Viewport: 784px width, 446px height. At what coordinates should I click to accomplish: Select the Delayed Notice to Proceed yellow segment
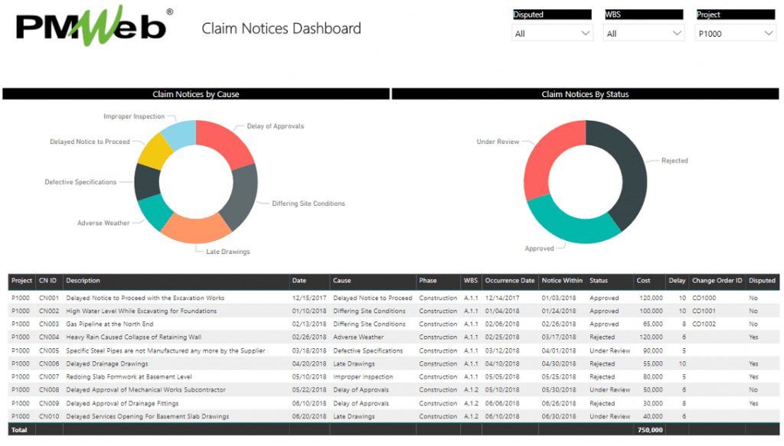[x=155, y=151]
